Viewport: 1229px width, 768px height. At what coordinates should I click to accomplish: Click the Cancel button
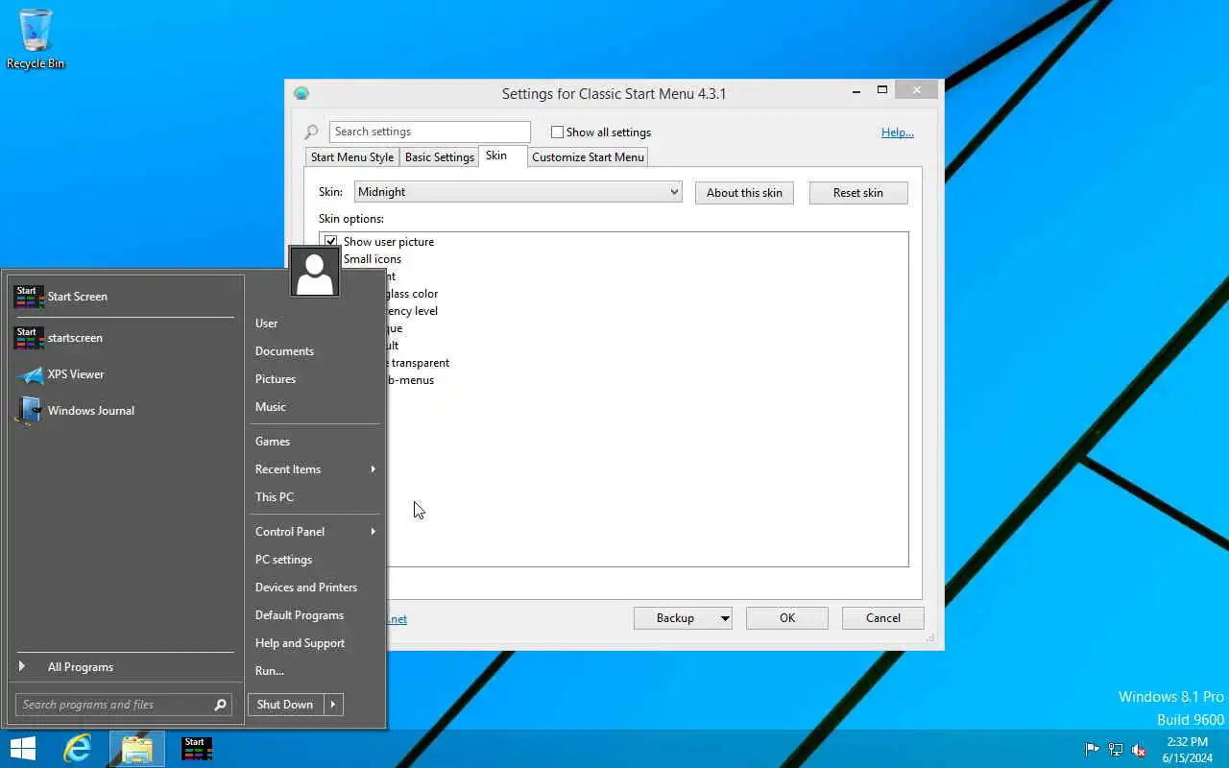point(883,618)
